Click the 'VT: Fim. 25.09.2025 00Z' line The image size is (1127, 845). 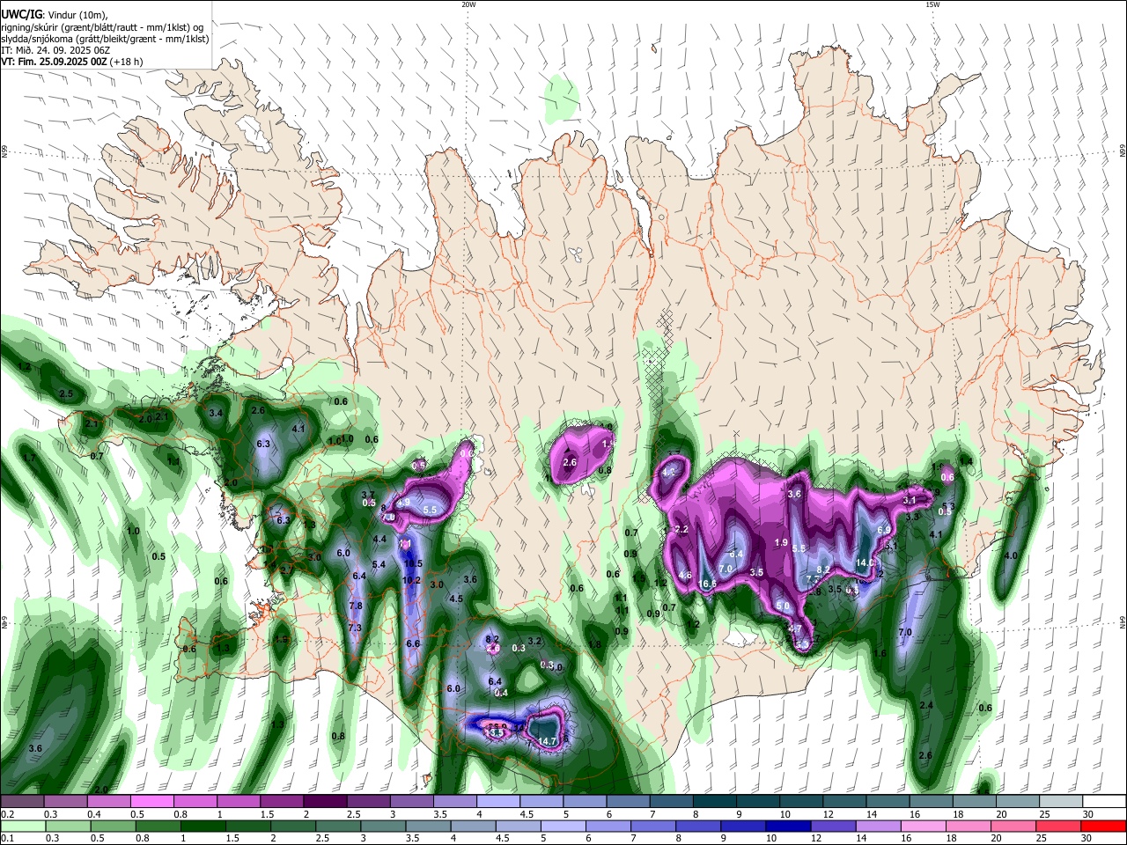pos(55,62)
